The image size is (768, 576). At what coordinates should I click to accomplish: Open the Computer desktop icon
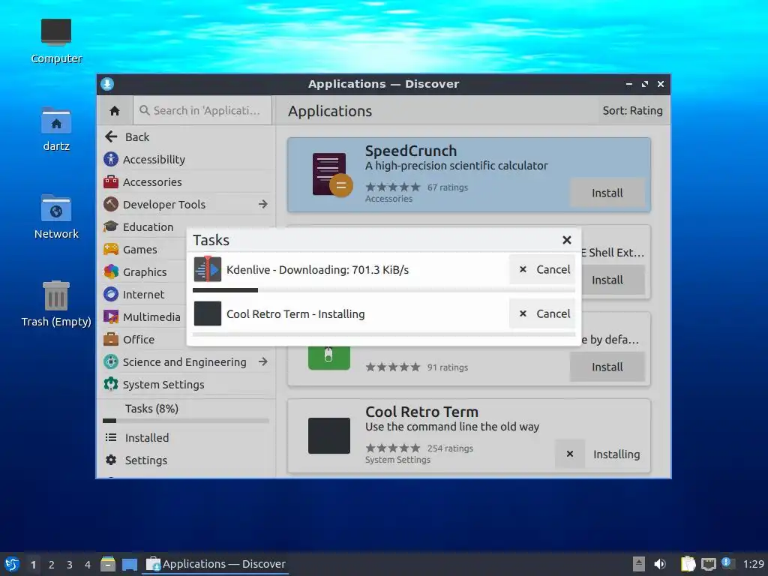56,42
